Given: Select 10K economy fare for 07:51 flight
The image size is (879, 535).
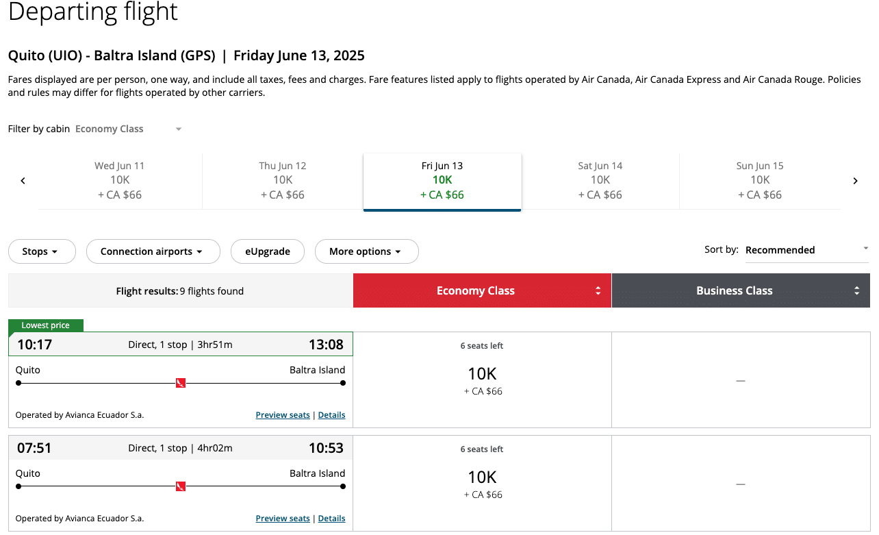Looking at the screenshot, I should (x=482, y=484).
